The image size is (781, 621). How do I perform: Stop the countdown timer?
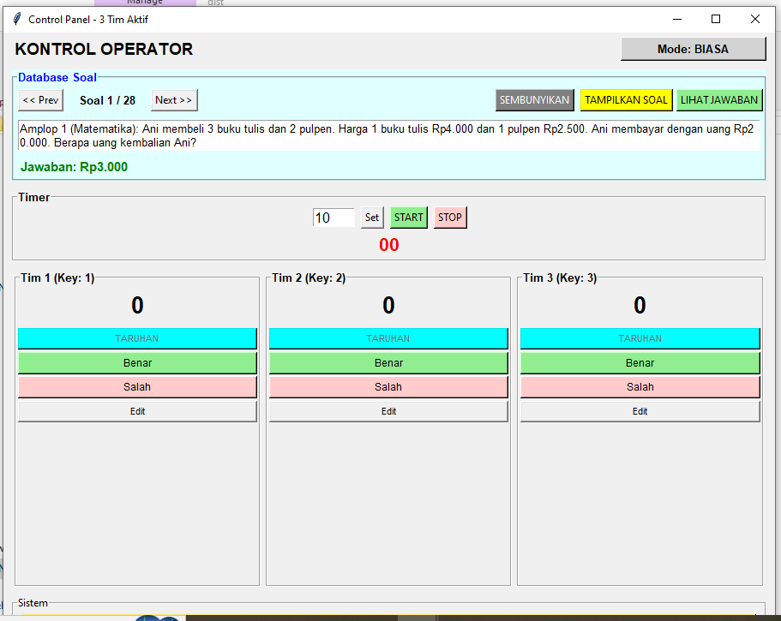coord(450,218)
